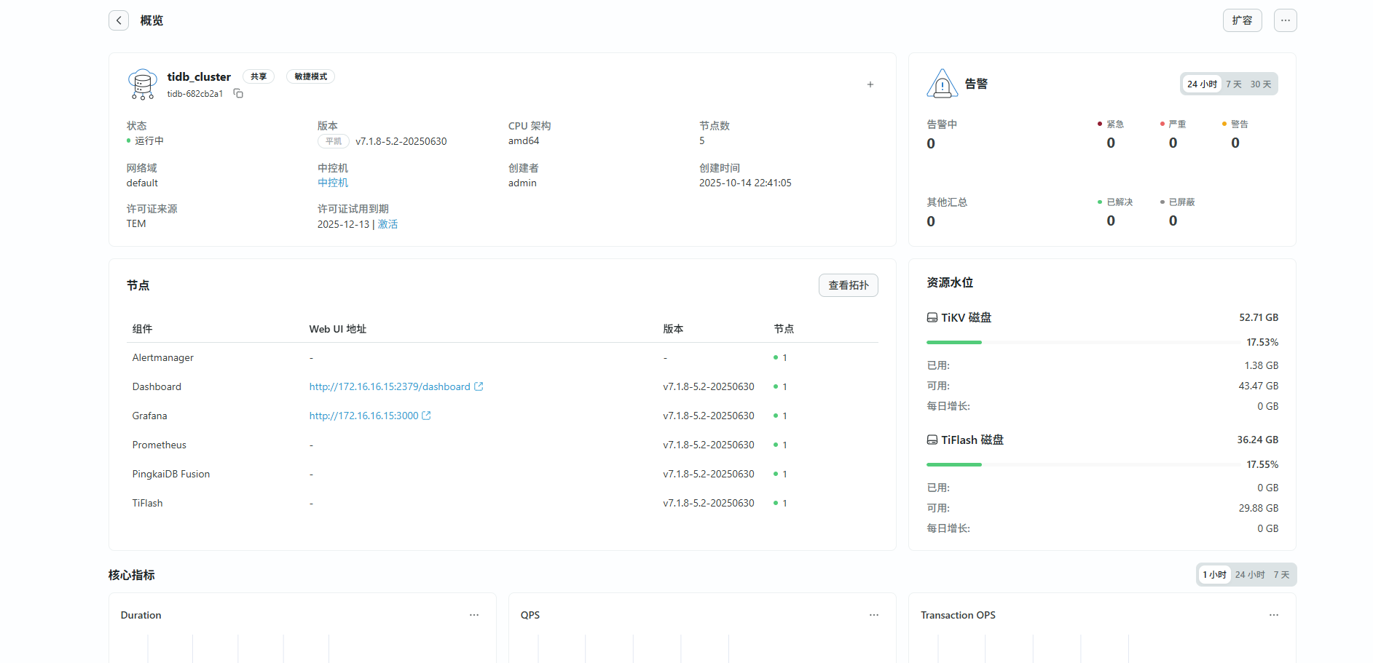
Task: Click the back arrow beside 概览
Action: pos(119,20)
